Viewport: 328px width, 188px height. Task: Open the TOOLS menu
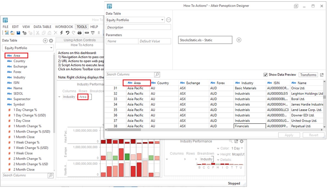(x=82, y=27)
